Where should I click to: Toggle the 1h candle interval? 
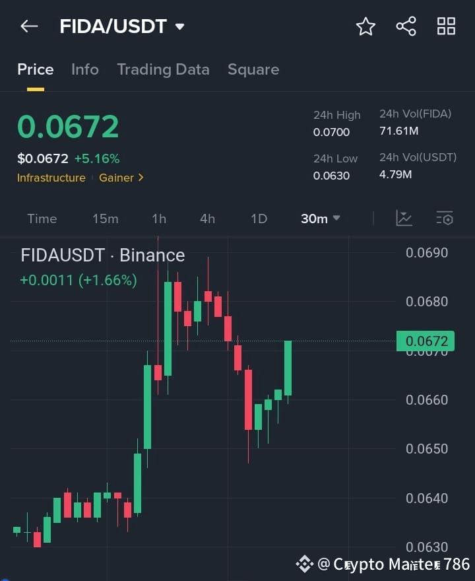coord(158,219)
